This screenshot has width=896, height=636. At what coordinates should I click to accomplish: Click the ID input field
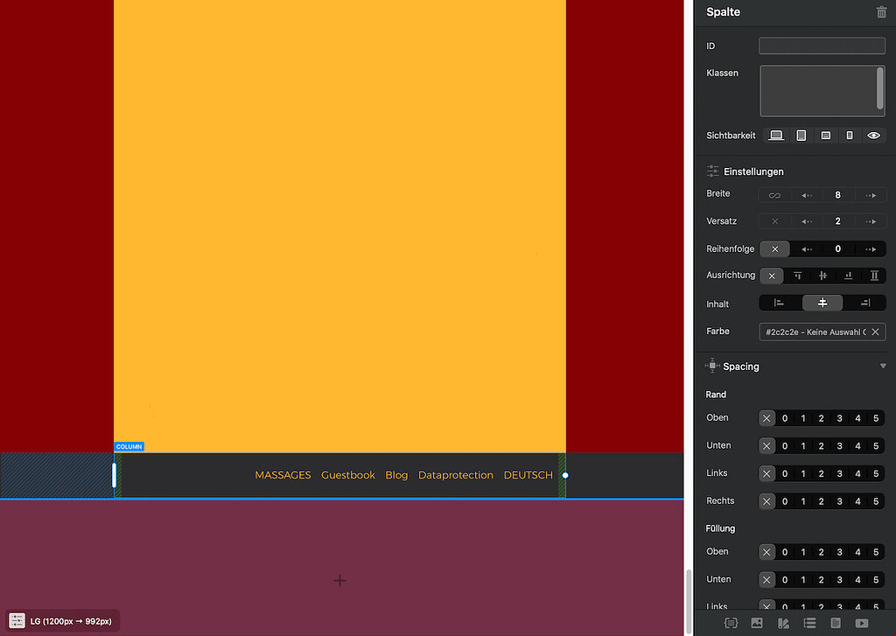point(822,45)
